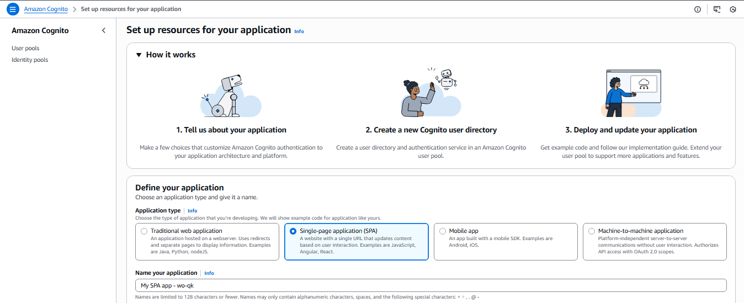Screen dimensions: 744x303
Task: Click the hexagon Amazon Q icon
Action: 733,9
